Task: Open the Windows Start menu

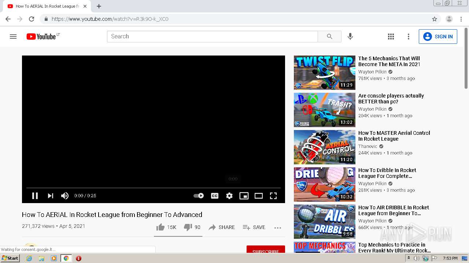Action: 10,258
